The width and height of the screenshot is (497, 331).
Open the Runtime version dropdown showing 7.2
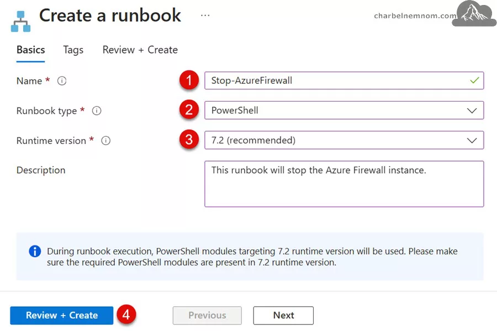(344, 140)
